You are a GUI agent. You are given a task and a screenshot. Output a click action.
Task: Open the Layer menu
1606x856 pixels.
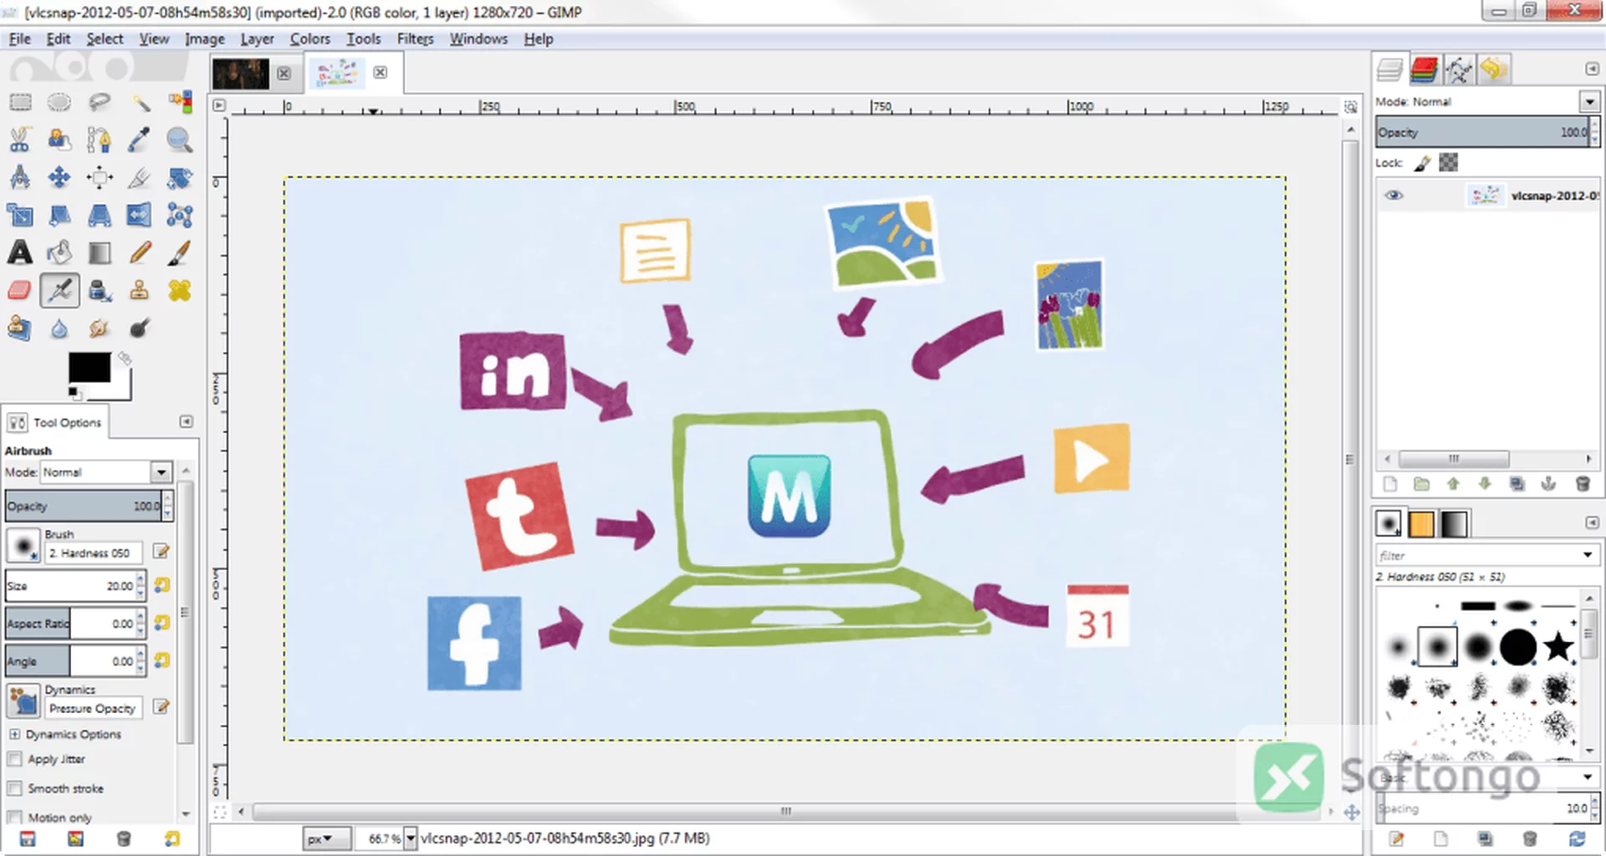tap(257, 39)
